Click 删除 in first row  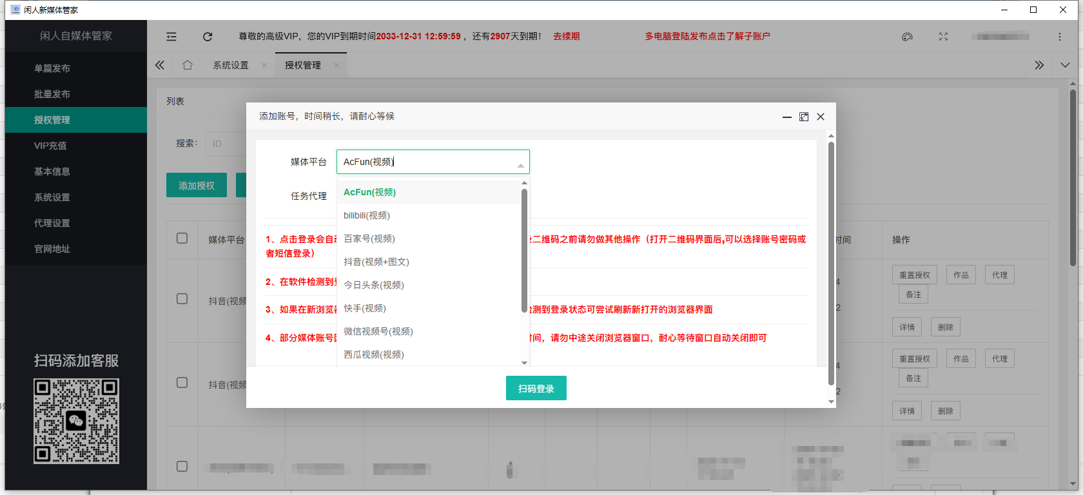[x=946, y=327]
